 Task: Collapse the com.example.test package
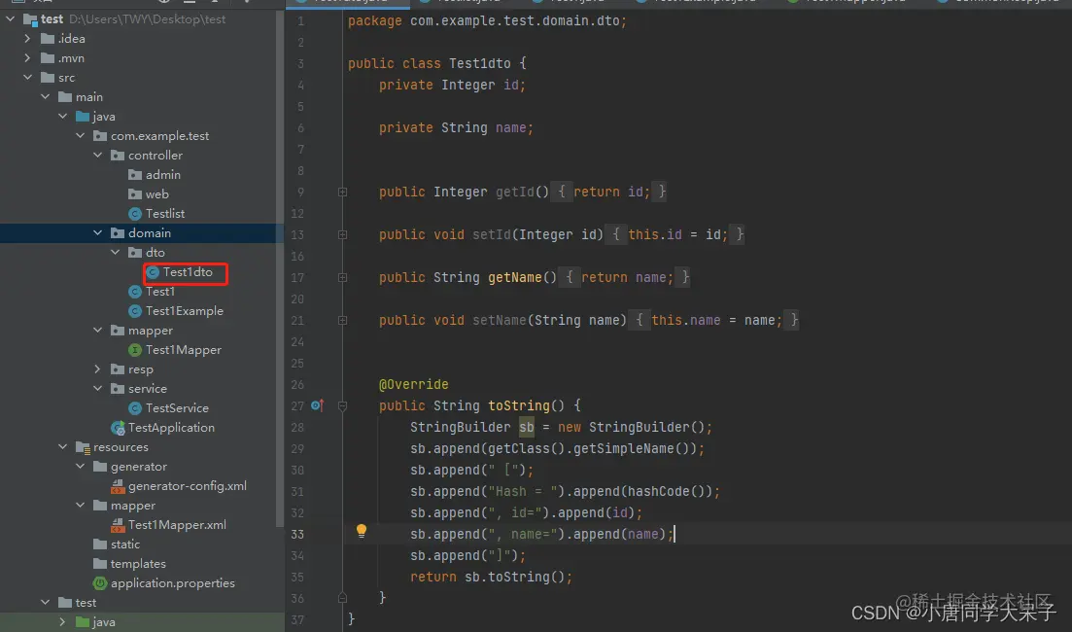point(80,136)
